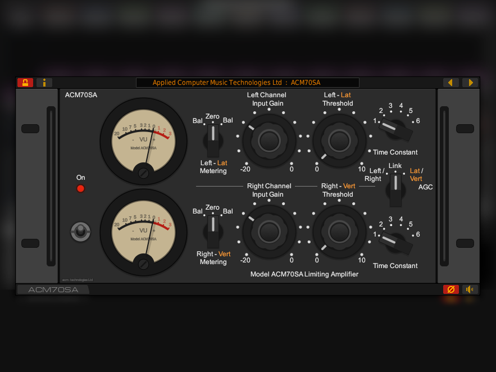Image resolution: width=496 pixels, height=372 pixels.
Task: Open the info button in top bar
Action: tap(44, 83)
